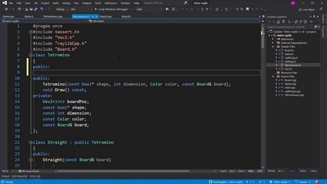Click Solution Explorer view code icon
This screenshot has width=327, height=184.
pyautogui.click(x=311, y=21)
